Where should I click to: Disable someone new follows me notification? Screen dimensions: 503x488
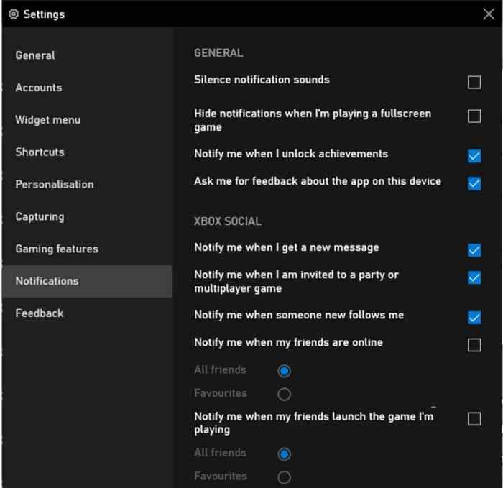(474, 318)
